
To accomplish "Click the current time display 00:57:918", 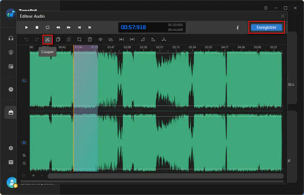I will [133, 27].
